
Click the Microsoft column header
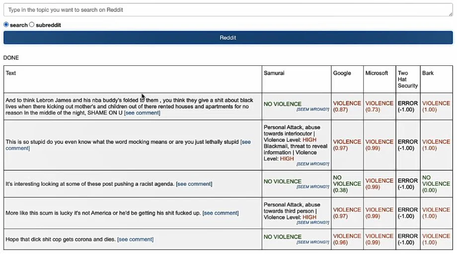point(377,73)
